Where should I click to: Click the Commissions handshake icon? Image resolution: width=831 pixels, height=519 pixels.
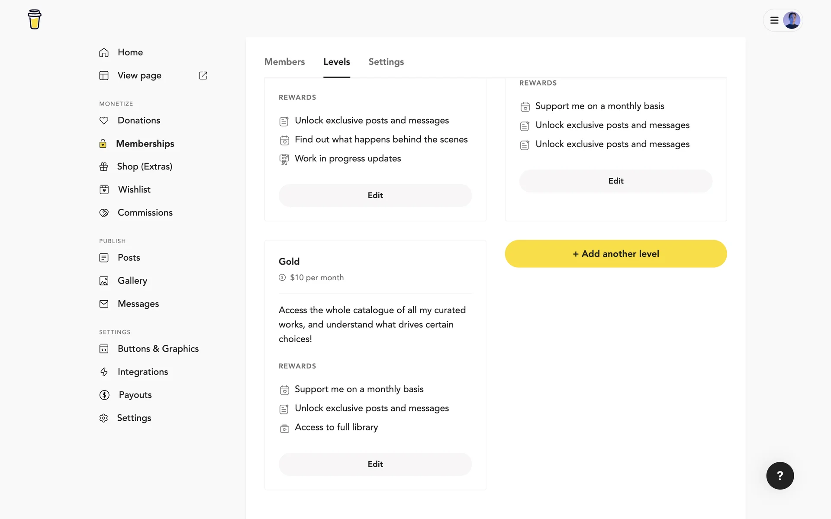point(104,213)
